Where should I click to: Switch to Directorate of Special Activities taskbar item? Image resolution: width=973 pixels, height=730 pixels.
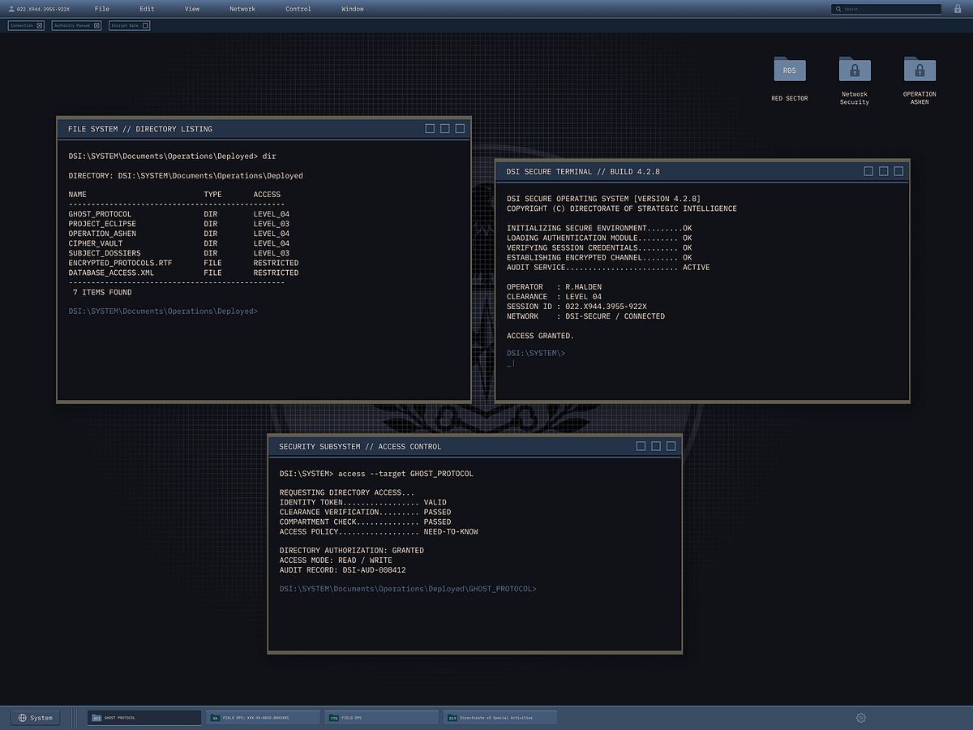pos(500,718)
